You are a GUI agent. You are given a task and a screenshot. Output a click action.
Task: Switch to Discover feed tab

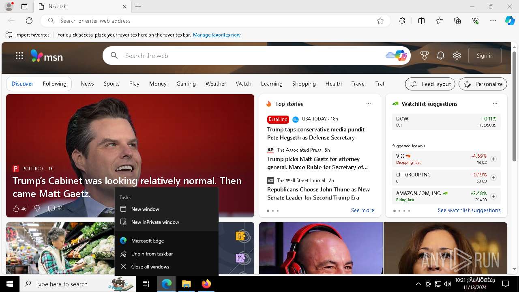click(x=22, y=84)
